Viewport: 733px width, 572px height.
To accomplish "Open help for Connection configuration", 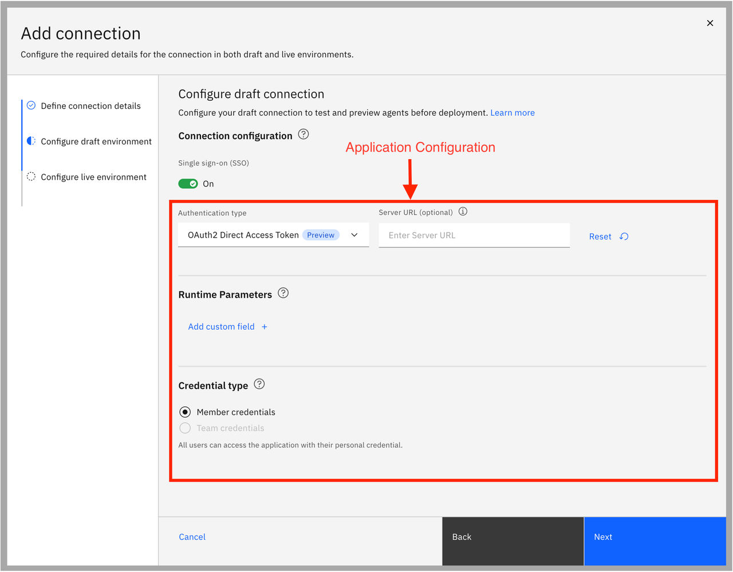I will point(304,135).
